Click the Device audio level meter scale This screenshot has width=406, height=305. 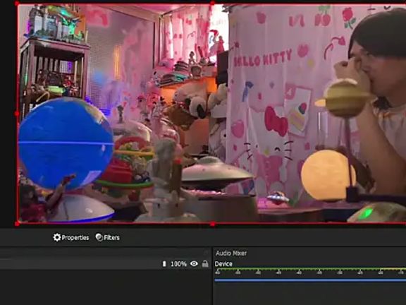pos(310,271)
